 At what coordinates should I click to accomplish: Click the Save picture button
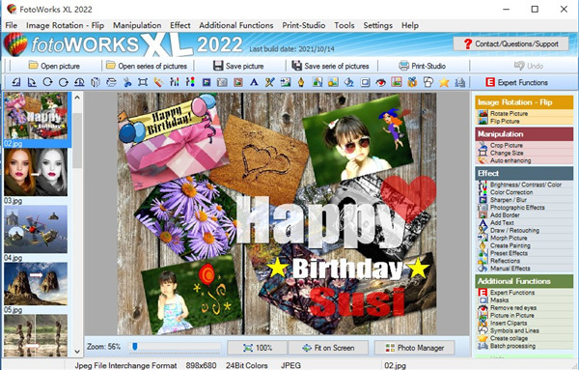pos(238,66)
